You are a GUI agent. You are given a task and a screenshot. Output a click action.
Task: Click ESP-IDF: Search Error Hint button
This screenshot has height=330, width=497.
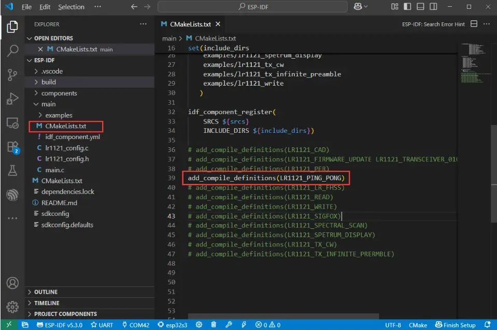click(x=433, y=24)
